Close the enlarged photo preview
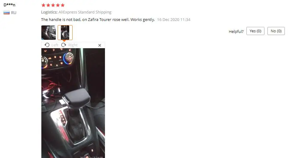289x158 pixels. tap(100, 45)
